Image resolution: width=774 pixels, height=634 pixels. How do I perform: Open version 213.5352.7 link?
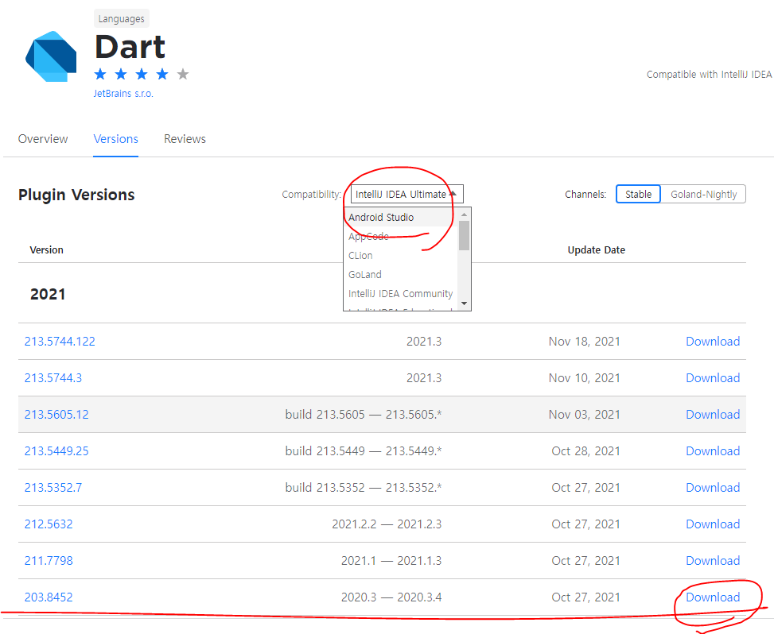click(53, 487)
